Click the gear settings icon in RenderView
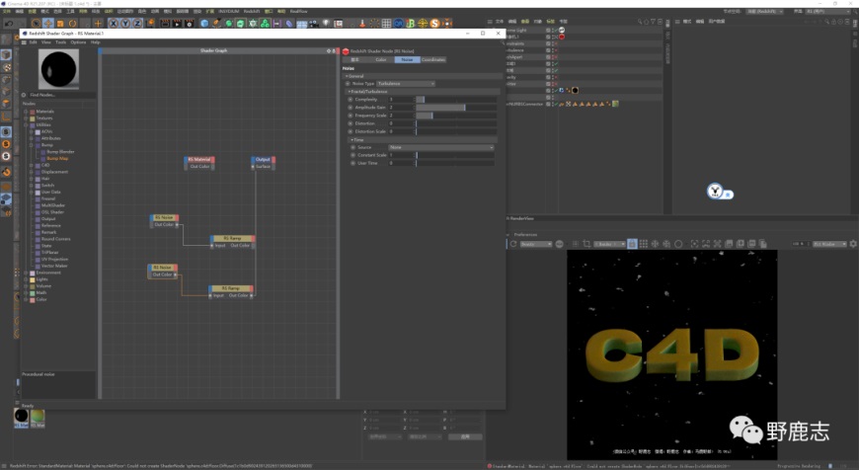Screen dimensions: 859x470 coord(853,244)
